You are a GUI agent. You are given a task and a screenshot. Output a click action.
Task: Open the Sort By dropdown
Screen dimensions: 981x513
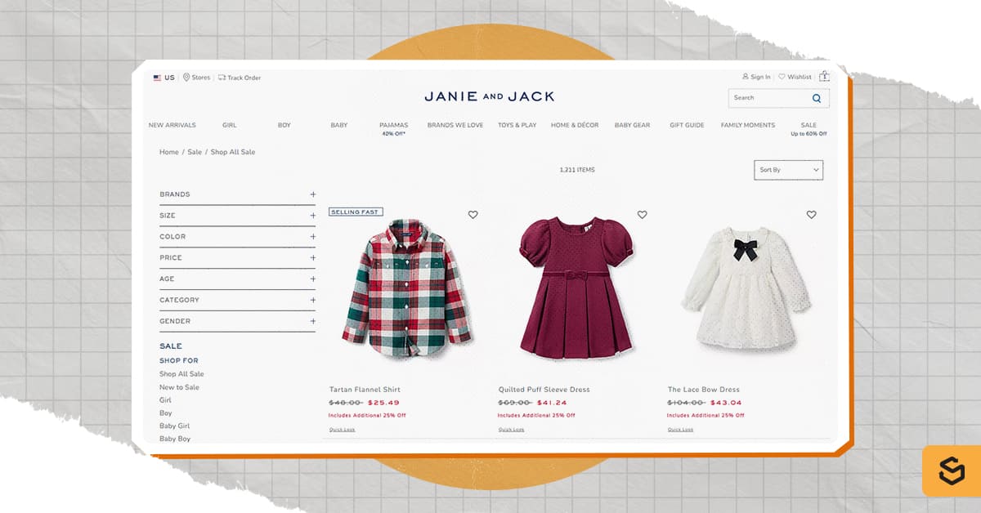coord(788,170)
